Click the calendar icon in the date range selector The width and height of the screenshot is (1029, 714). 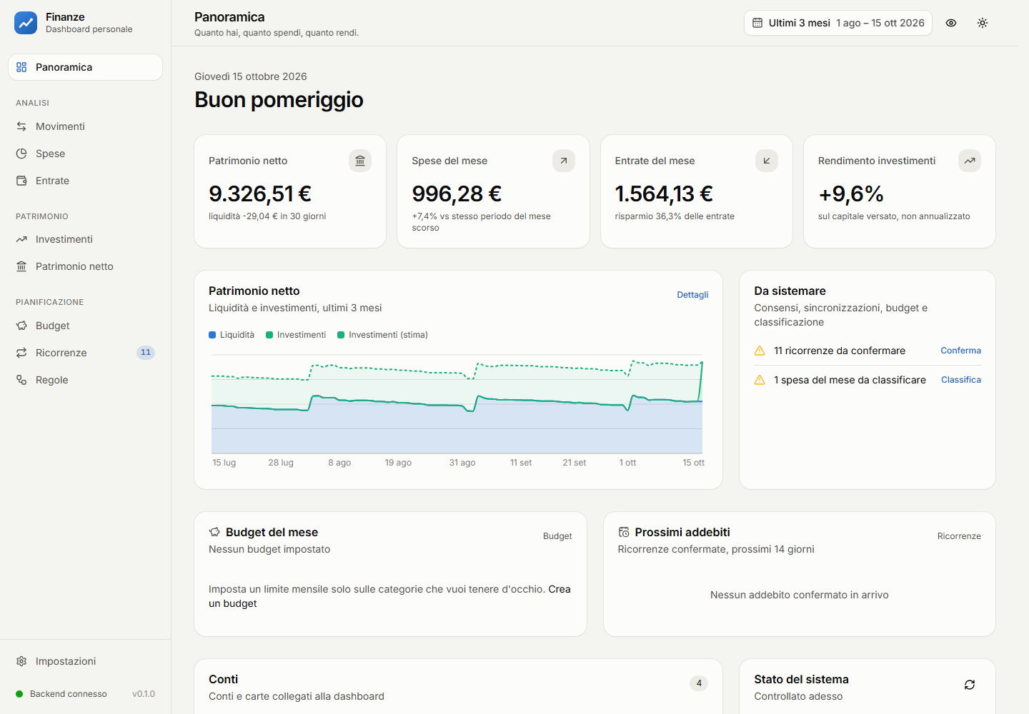tap(757, 23)
